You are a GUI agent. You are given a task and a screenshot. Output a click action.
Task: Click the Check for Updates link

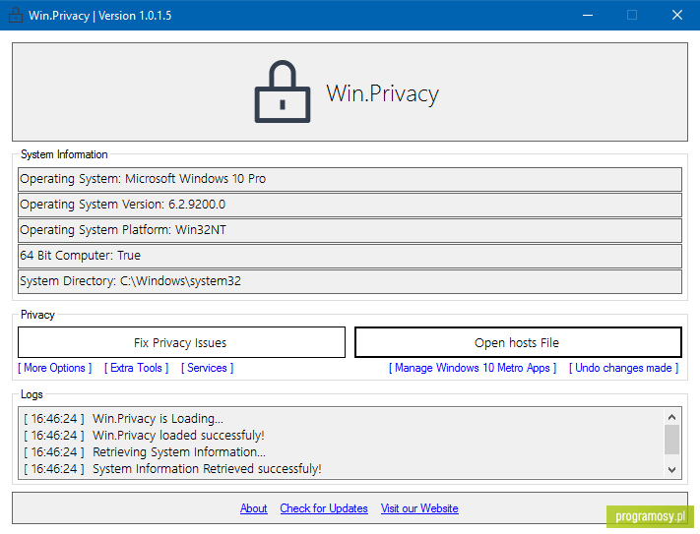[x=324, y=508]
